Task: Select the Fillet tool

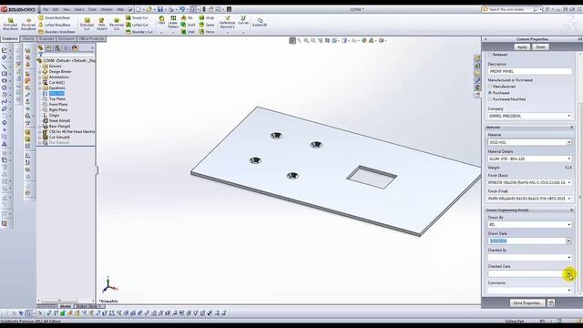Action: tap(161, 20)
